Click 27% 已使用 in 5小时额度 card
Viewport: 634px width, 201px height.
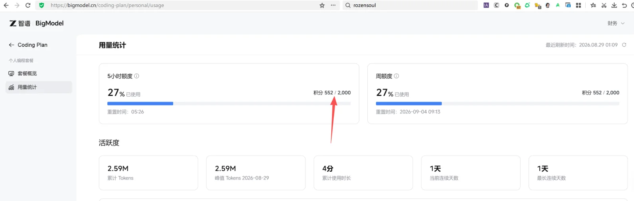[124, 93]
